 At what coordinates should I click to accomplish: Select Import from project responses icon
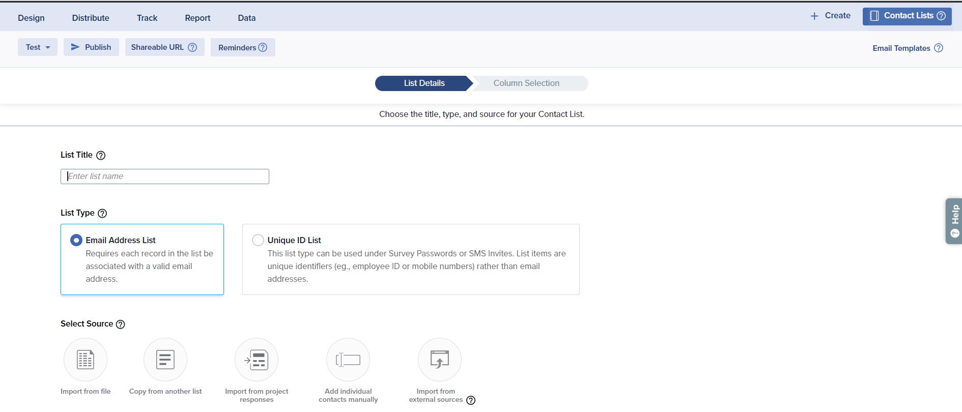[257, 360]
